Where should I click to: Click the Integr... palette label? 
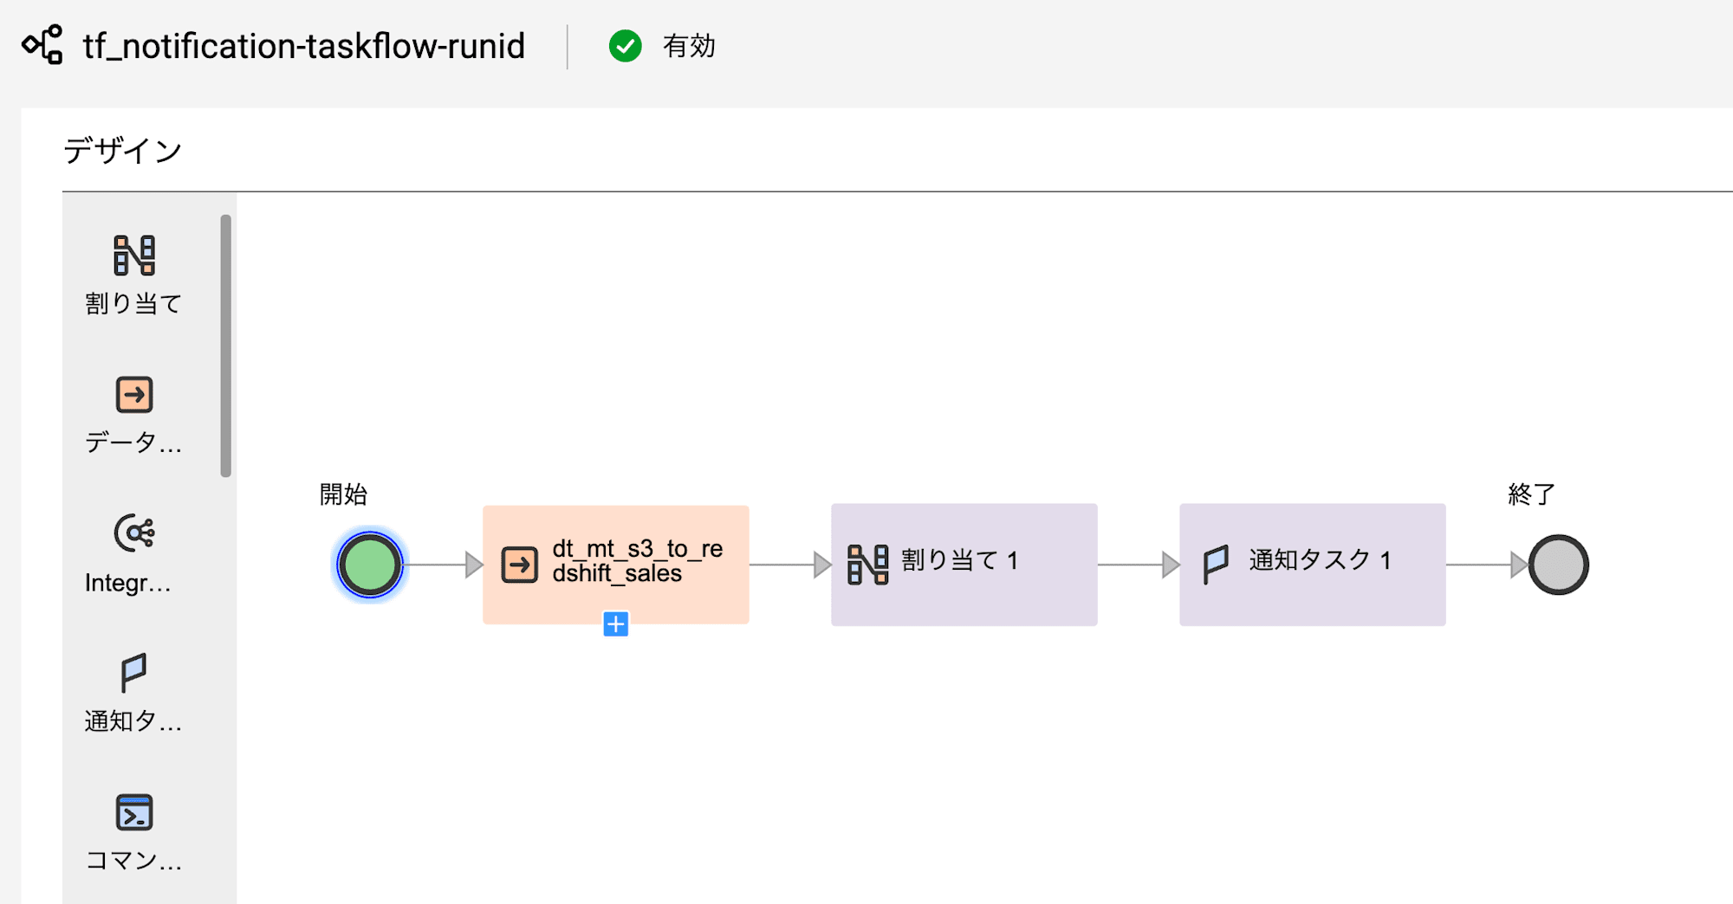click(128, 583)
